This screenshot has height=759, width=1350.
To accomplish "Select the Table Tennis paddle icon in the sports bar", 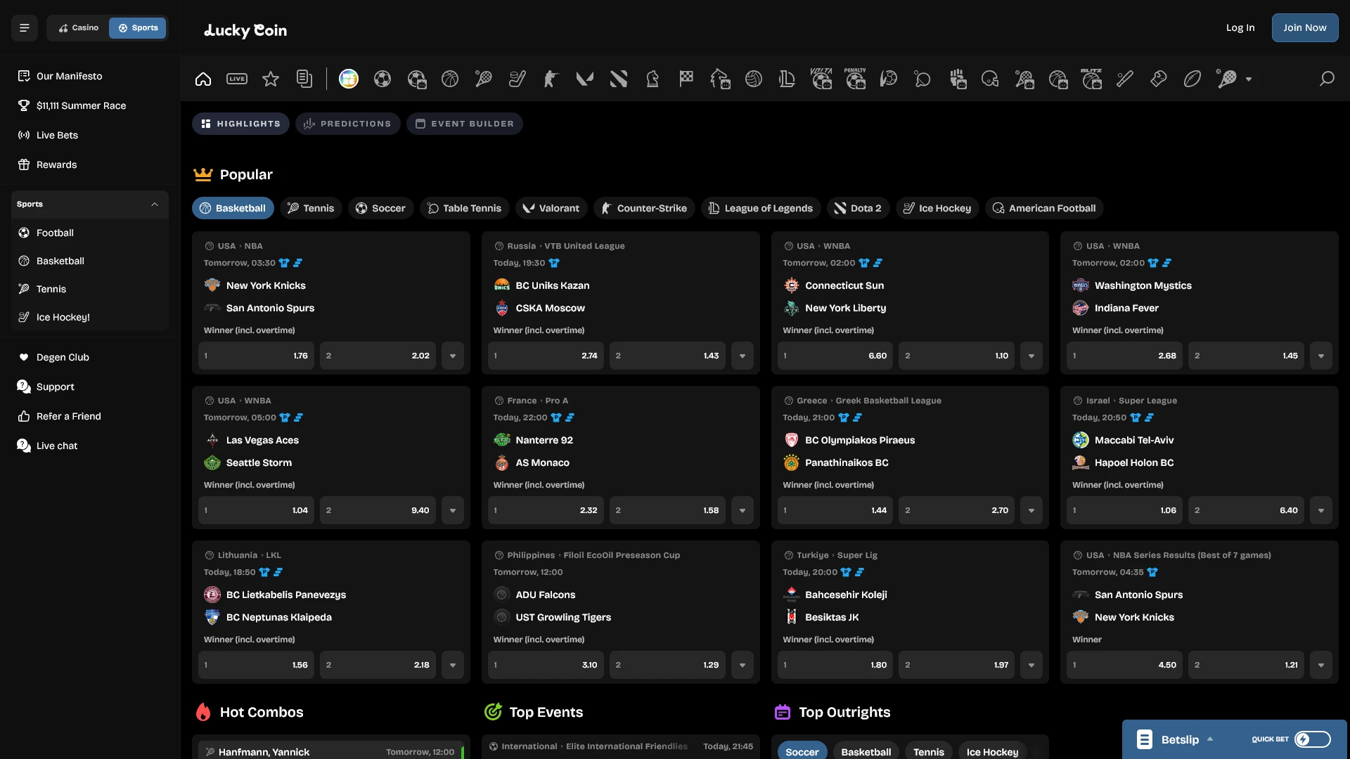I will (x=922, y=79).
